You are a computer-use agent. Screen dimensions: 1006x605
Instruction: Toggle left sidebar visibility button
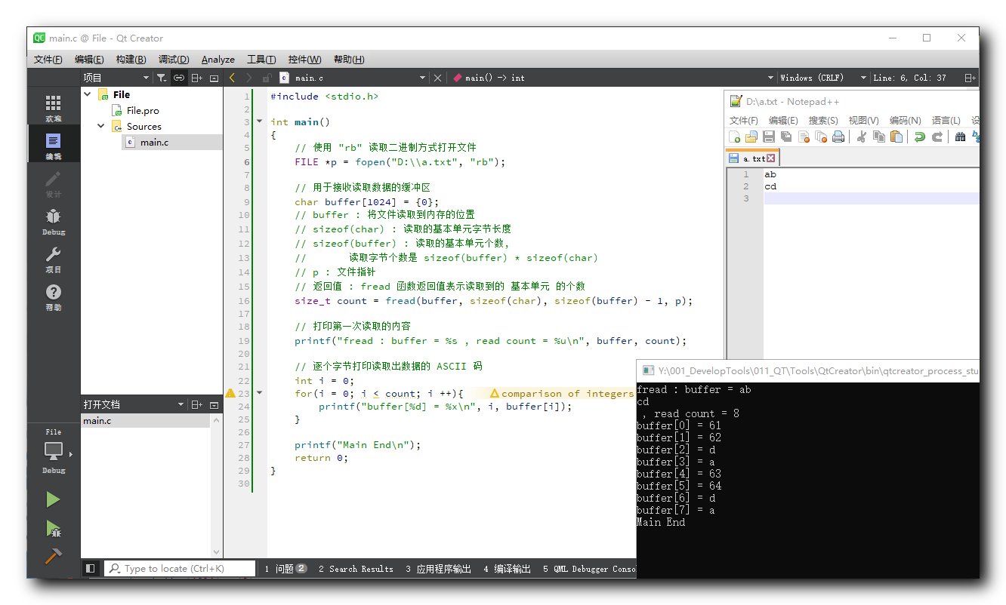coord(90,569)
